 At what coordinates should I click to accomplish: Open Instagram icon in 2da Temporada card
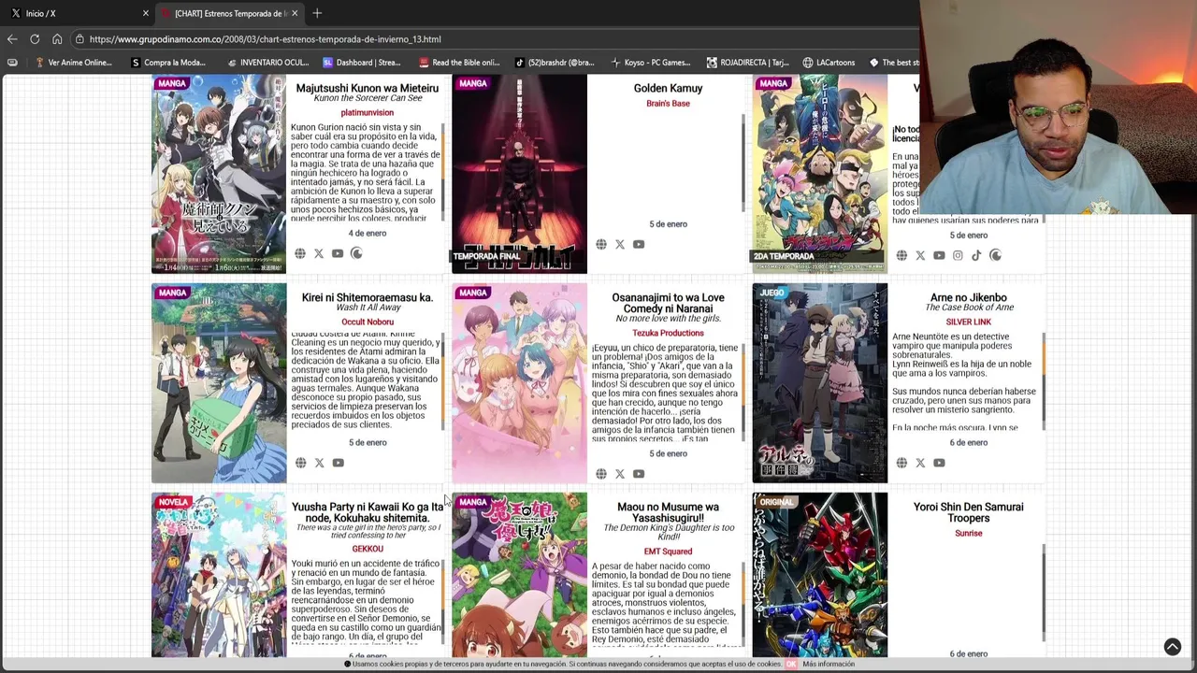click(x=958, y=255)
